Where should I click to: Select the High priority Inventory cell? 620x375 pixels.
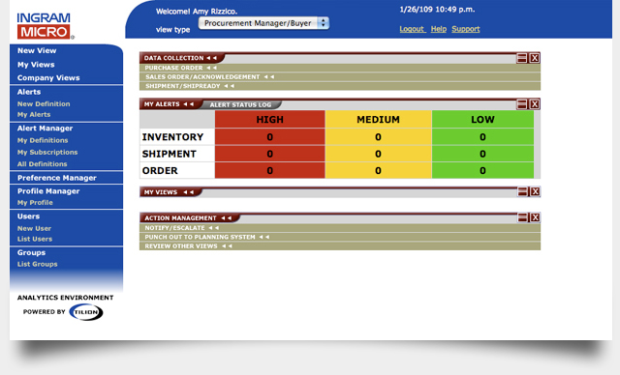click(269, 137)
